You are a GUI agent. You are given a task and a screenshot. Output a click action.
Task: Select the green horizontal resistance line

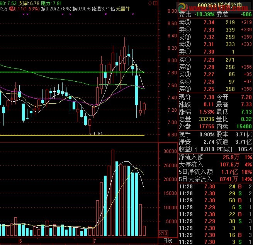[x=72, y=72]
